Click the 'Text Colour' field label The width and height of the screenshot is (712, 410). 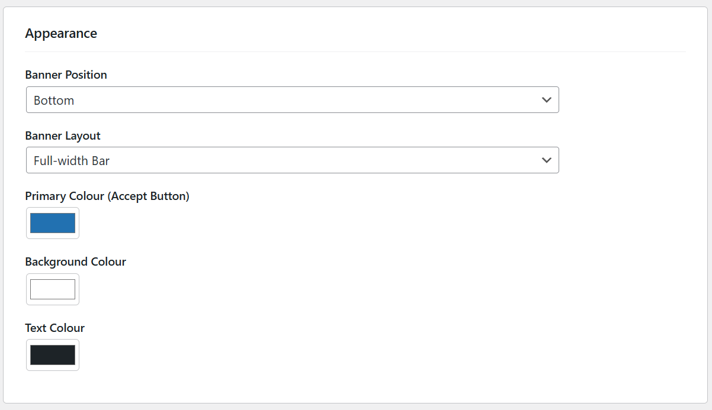55,328
